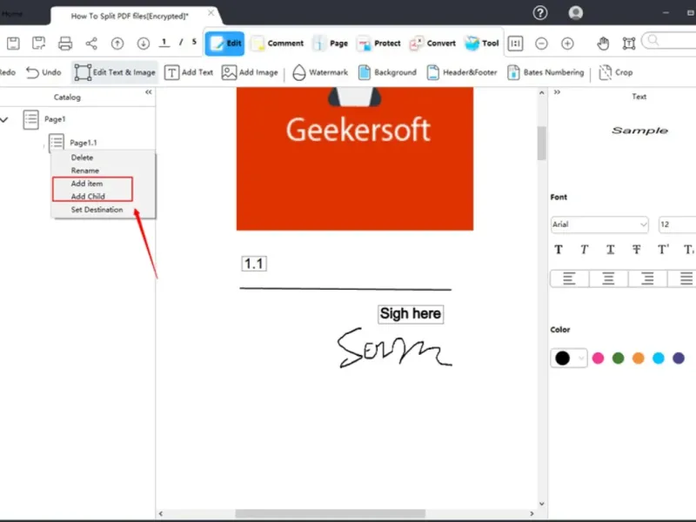Viewport: 696px width, 522px height.
Task: Click the page number field showing 1
Action: pos(164,43)
